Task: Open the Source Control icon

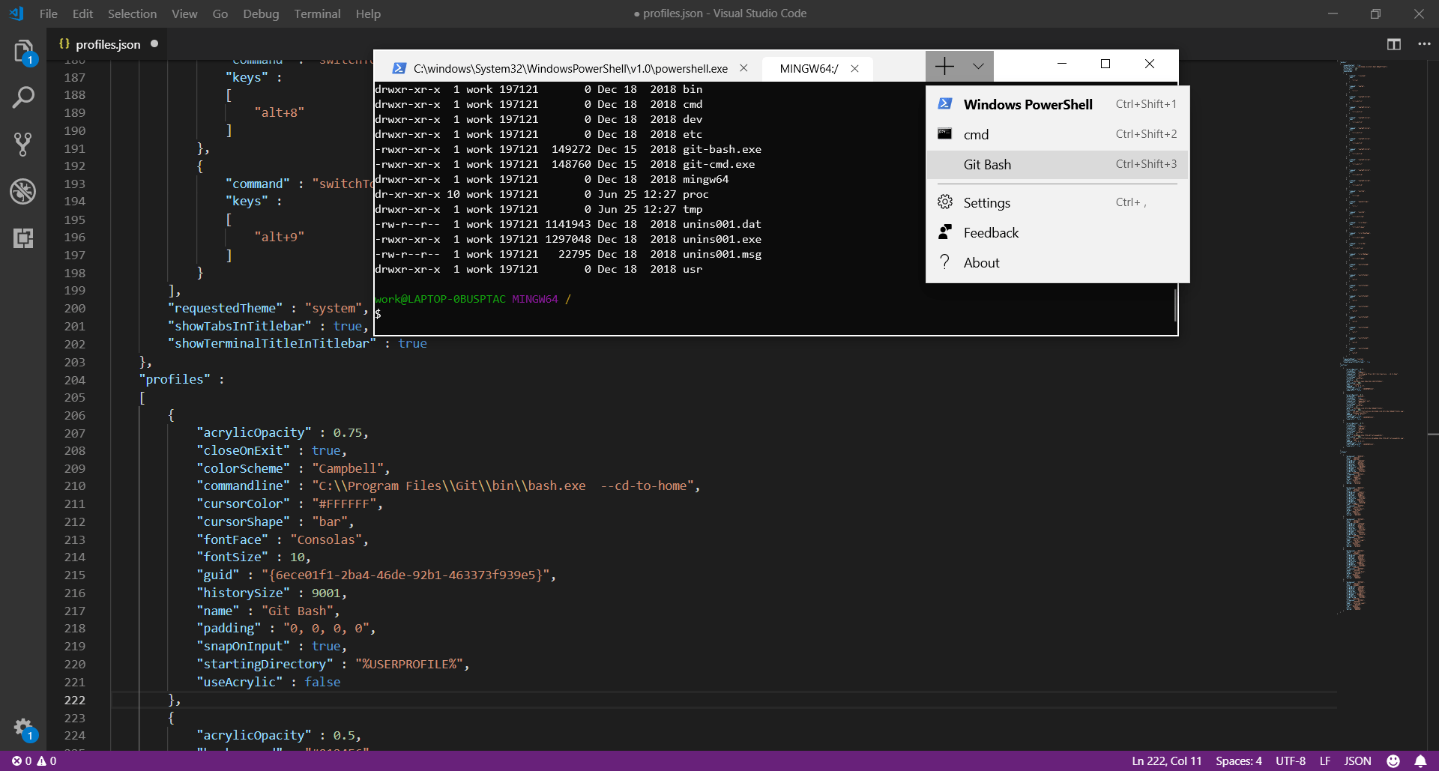Action: [23, 144]
